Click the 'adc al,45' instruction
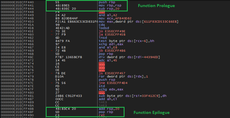The width and height of the screenshot is (230, 118). point(108,60)
